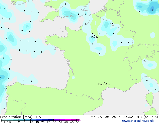Click the '00..03 UTC' time range text
159x123 pixels.
[x=132, y=117]
